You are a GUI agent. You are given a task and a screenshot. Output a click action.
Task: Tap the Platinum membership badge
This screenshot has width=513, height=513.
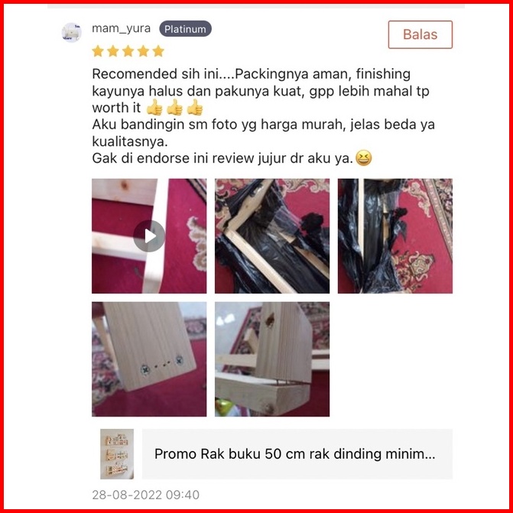185,29
